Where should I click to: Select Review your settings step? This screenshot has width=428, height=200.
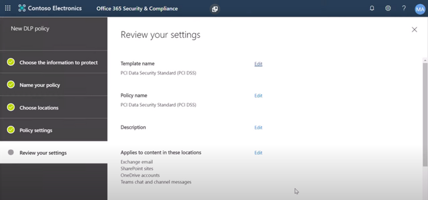54,152
